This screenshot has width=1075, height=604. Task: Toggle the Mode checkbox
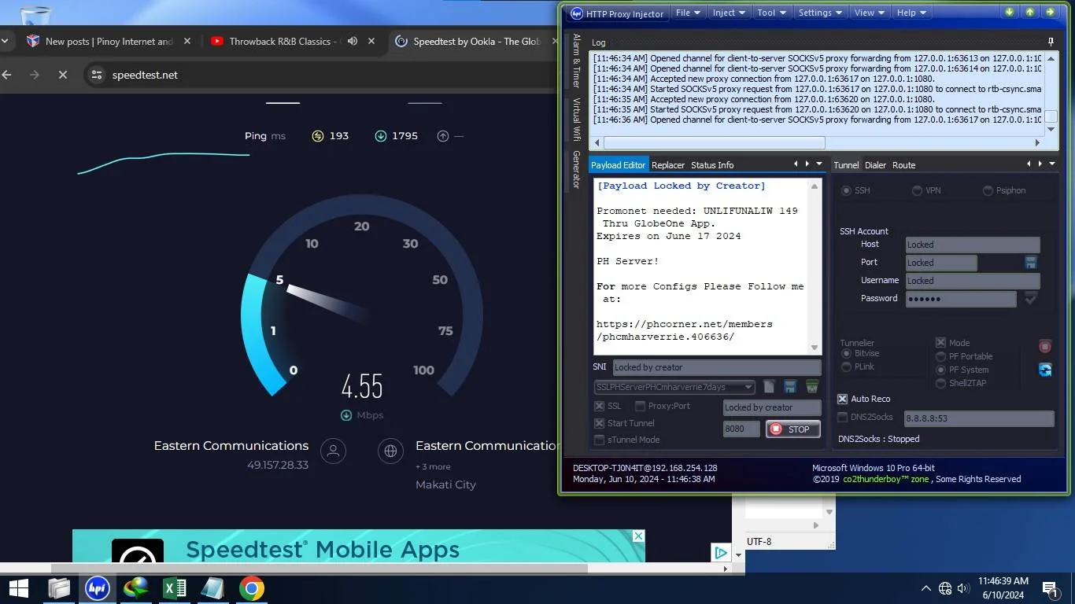(940, 343)
